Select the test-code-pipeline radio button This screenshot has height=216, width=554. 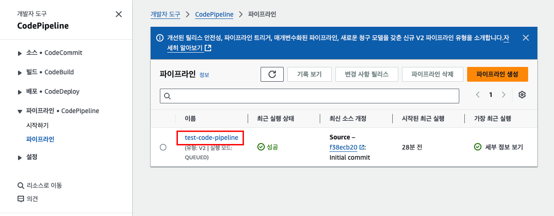163,147
